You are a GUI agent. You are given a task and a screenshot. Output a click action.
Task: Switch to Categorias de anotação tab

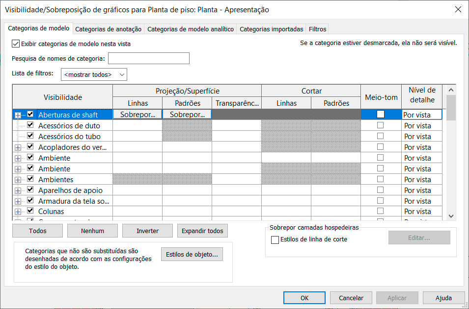point(109,29)
